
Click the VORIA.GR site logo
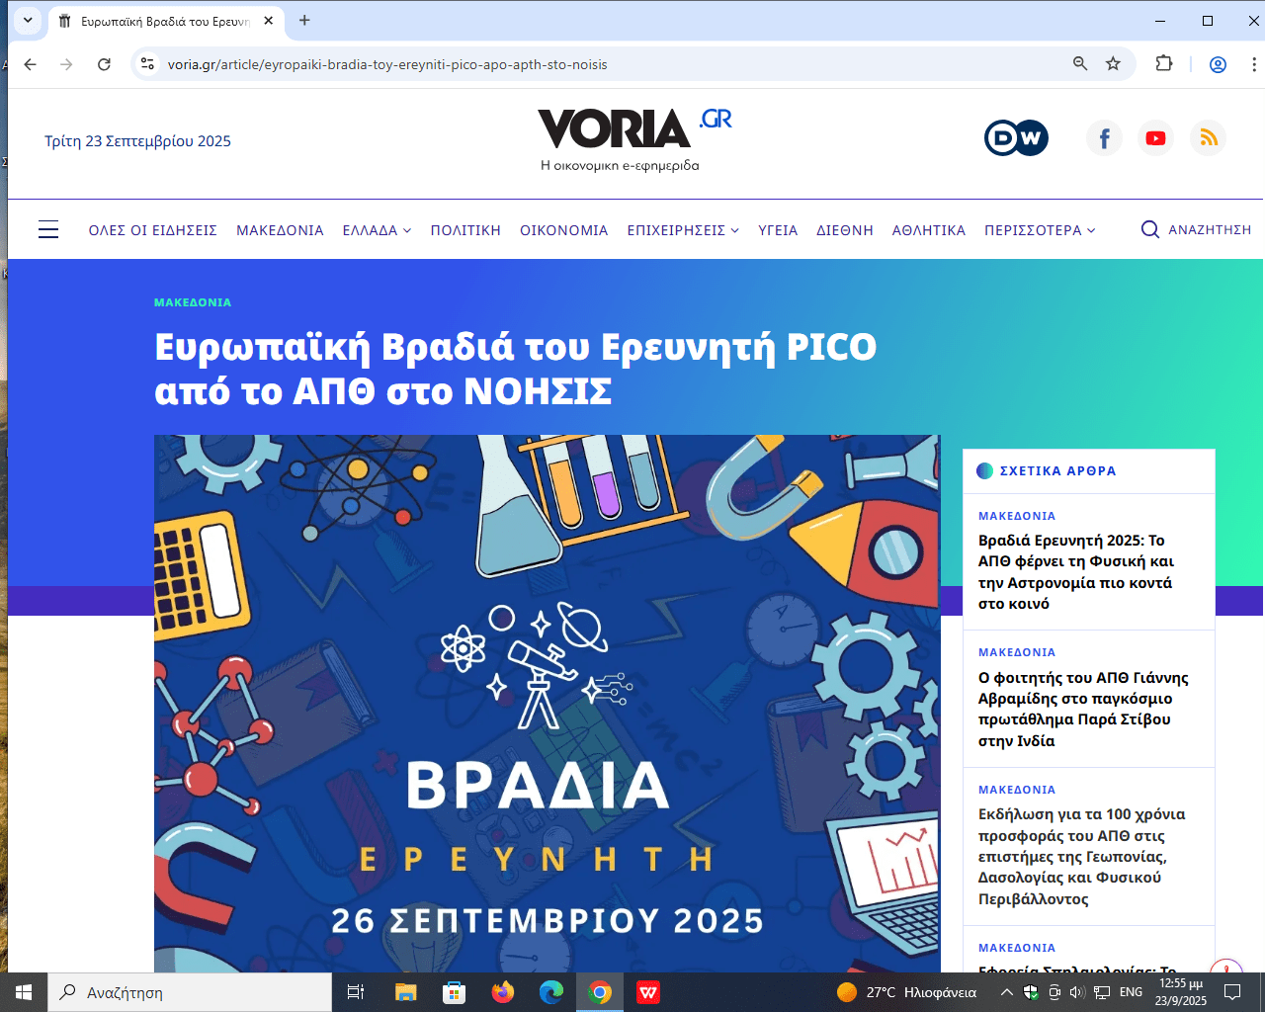pos(632,131)
